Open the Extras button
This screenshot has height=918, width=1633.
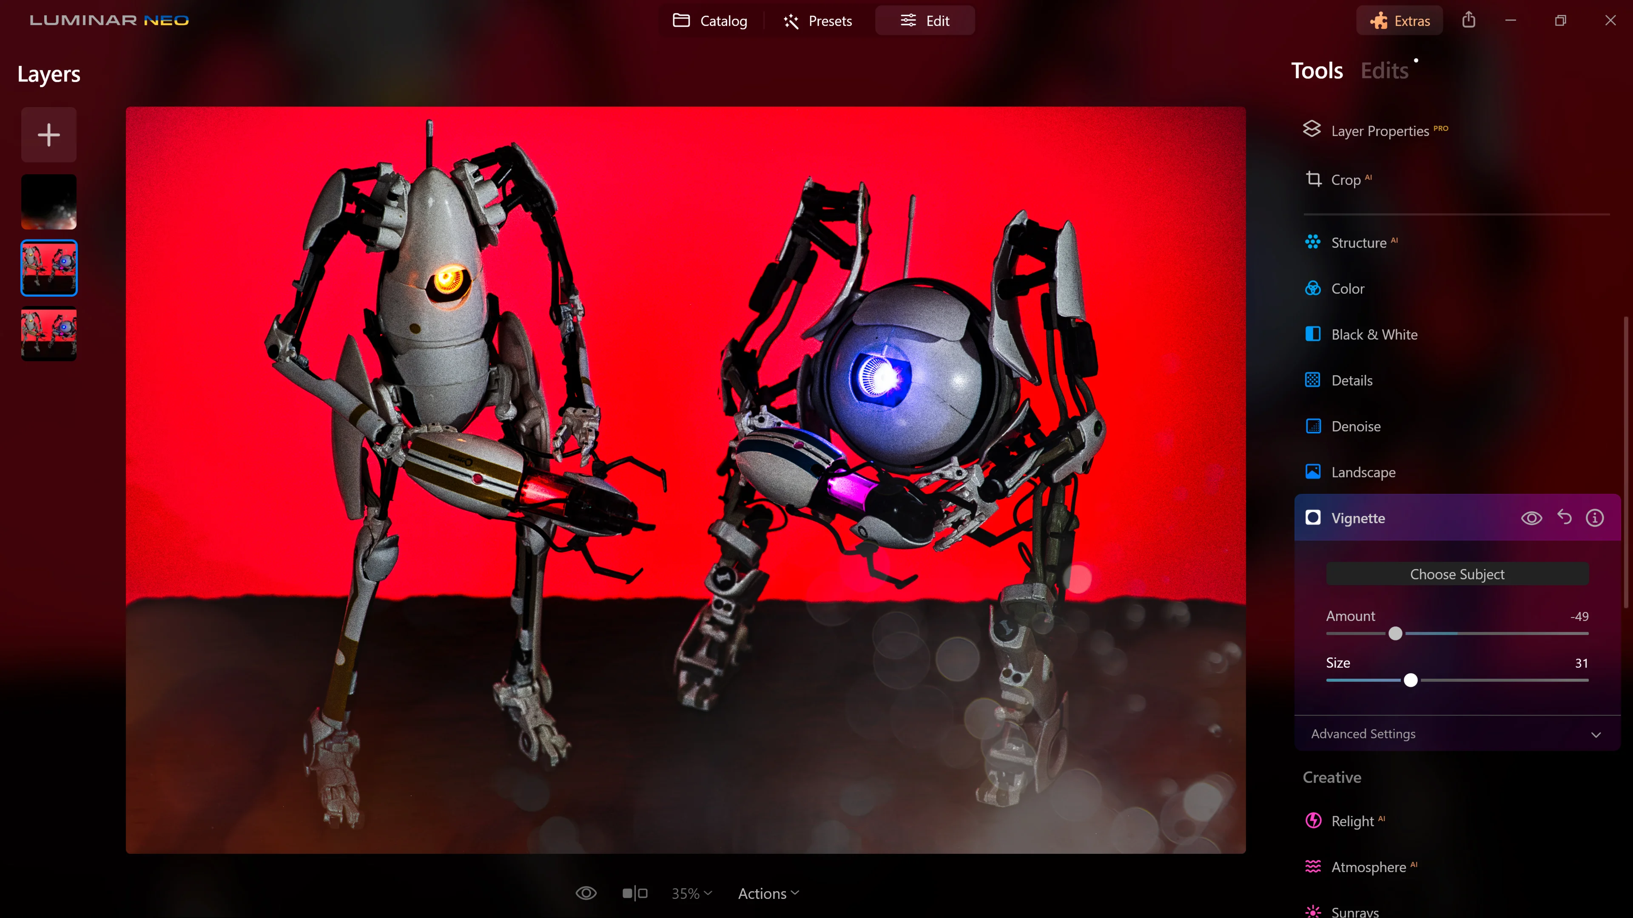[x=1400, y=21]
